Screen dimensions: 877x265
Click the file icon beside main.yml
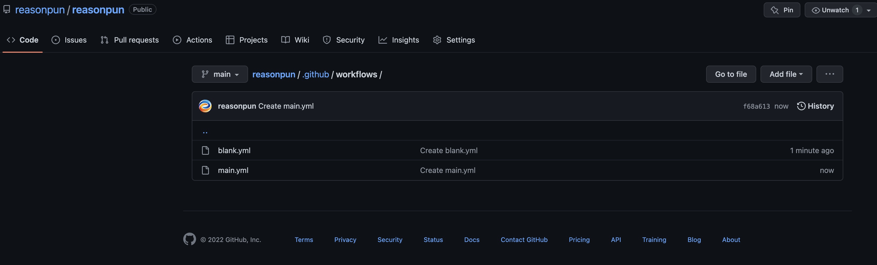205,170
